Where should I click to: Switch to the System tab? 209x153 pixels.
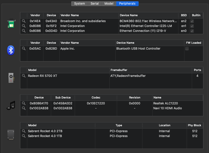(79, 4)
